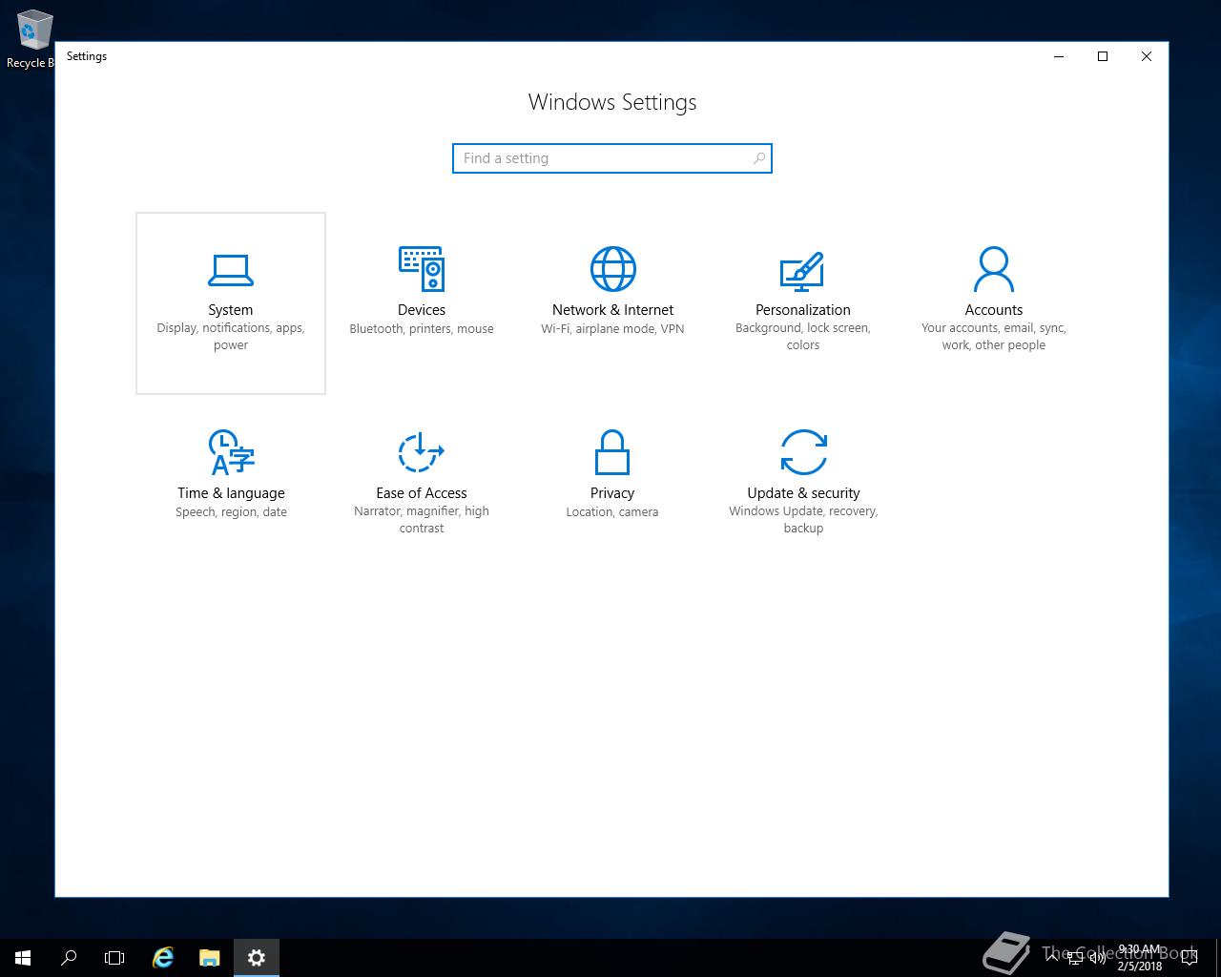Launch Internet Explorer from the taskbar

(x=163, y=958)
